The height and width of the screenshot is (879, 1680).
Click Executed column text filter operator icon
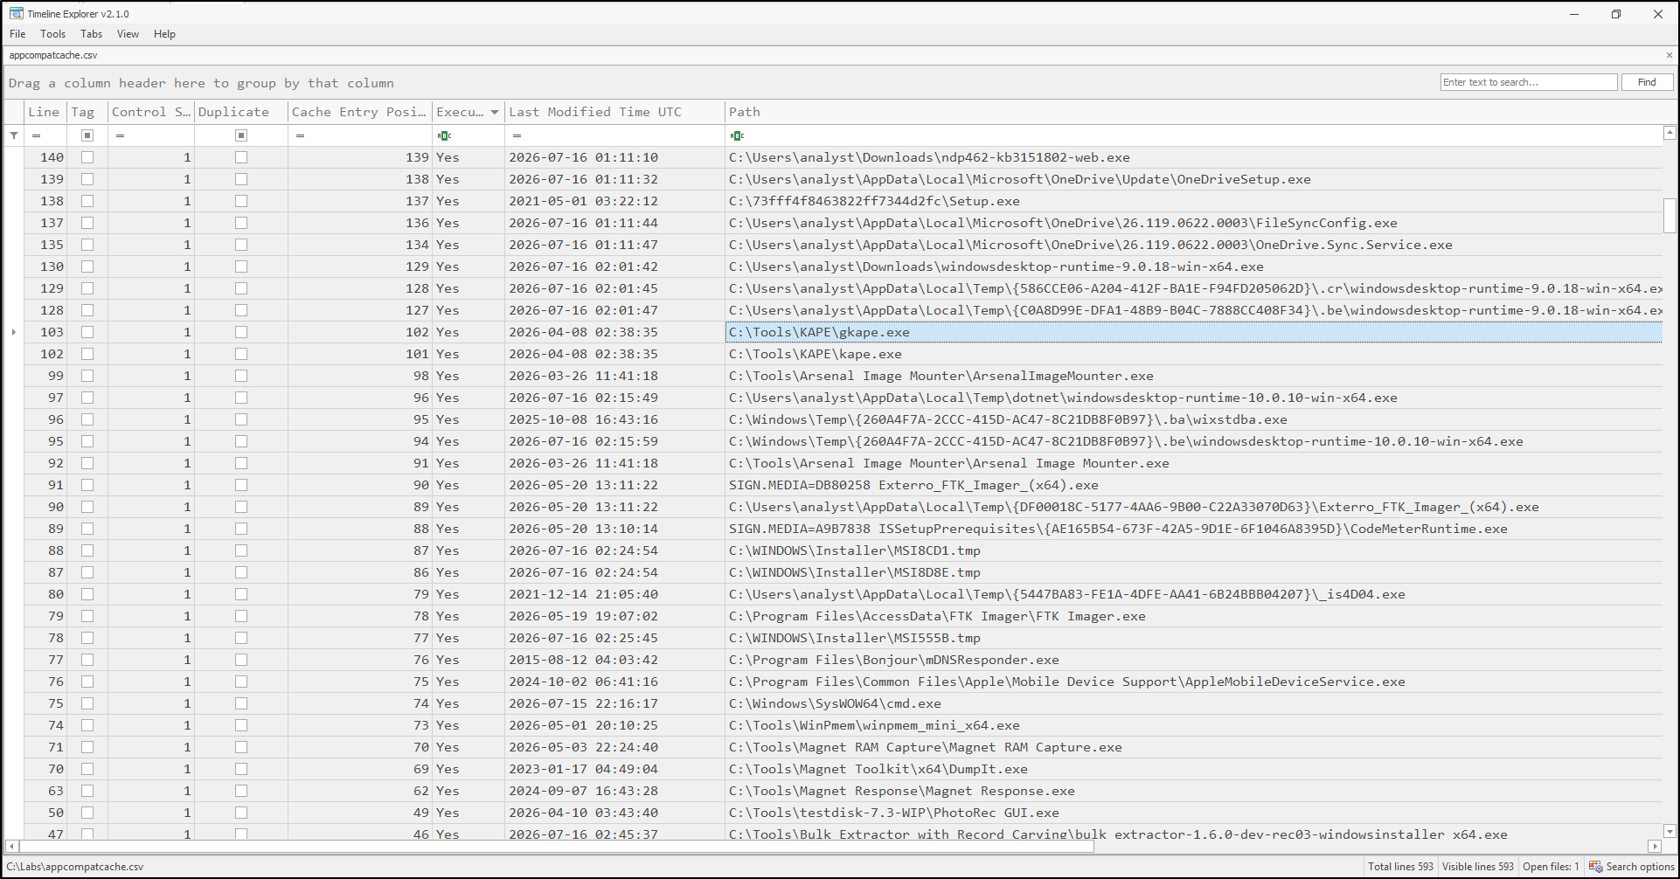(x=444, y=135)
